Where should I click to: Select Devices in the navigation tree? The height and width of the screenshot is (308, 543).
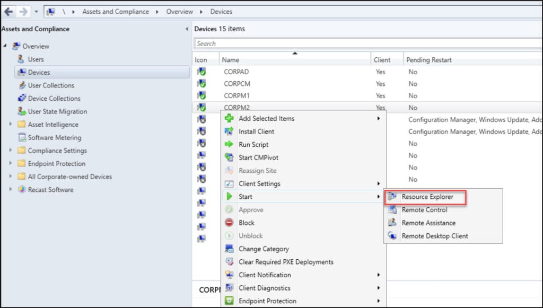coord(102,72)
